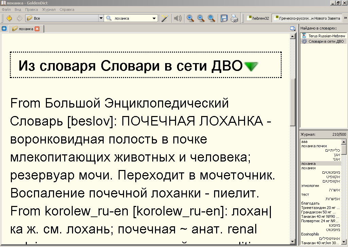Open the Файл menu
Viewport: 348px width, 247px height.
click(x=6, y=9)
